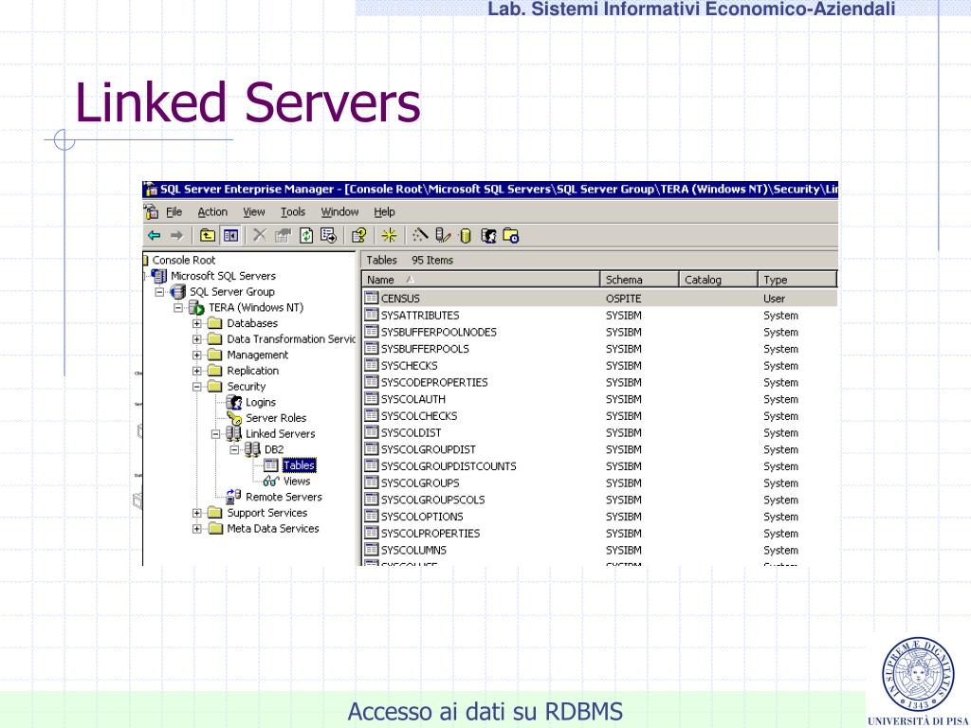Collapse the TERA (Windows NT) node
This screenshot has width=971, height=728.
(x=178, y=308)
